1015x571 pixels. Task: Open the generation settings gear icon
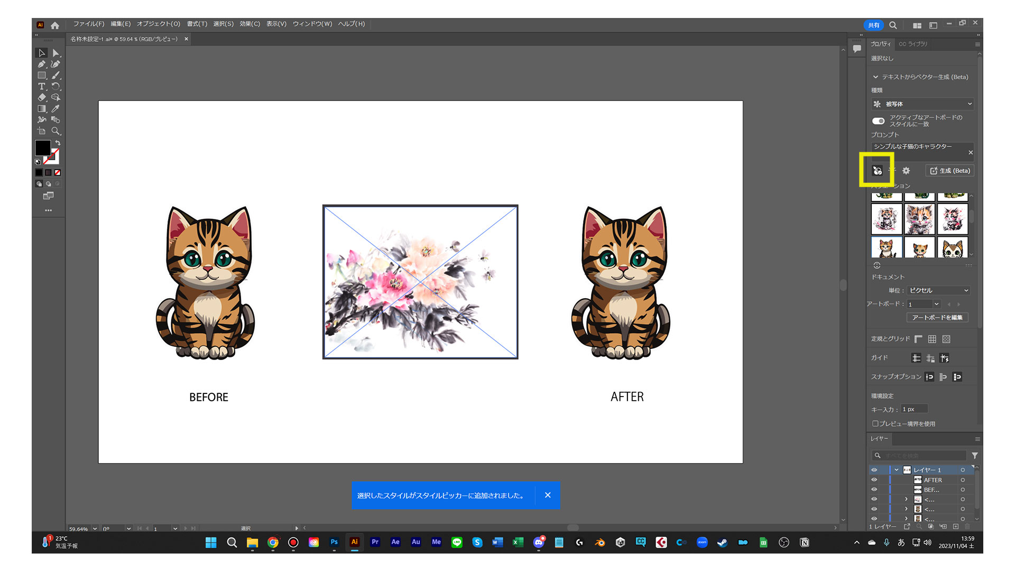click(x=906, y=170)
